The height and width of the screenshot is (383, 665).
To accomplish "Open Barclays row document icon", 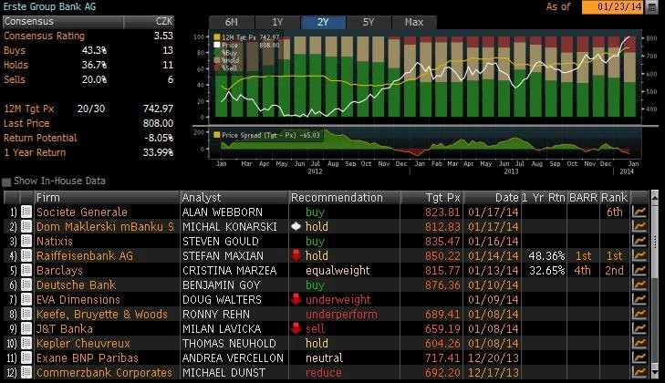I will coord(26,270).
